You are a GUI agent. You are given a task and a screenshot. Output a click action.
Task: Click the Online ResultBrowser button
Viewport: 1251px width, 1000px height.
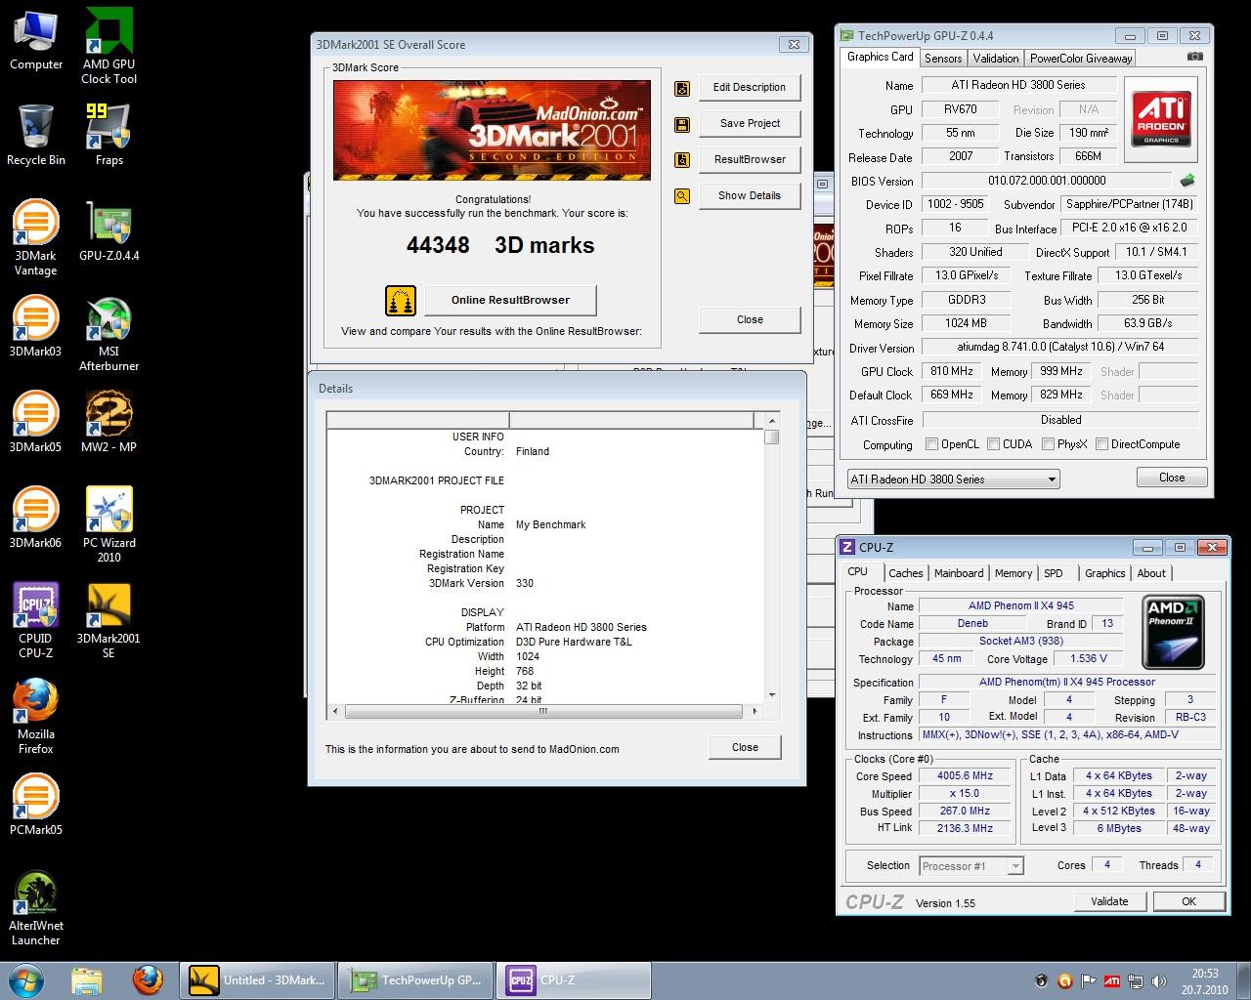point(510,301)
